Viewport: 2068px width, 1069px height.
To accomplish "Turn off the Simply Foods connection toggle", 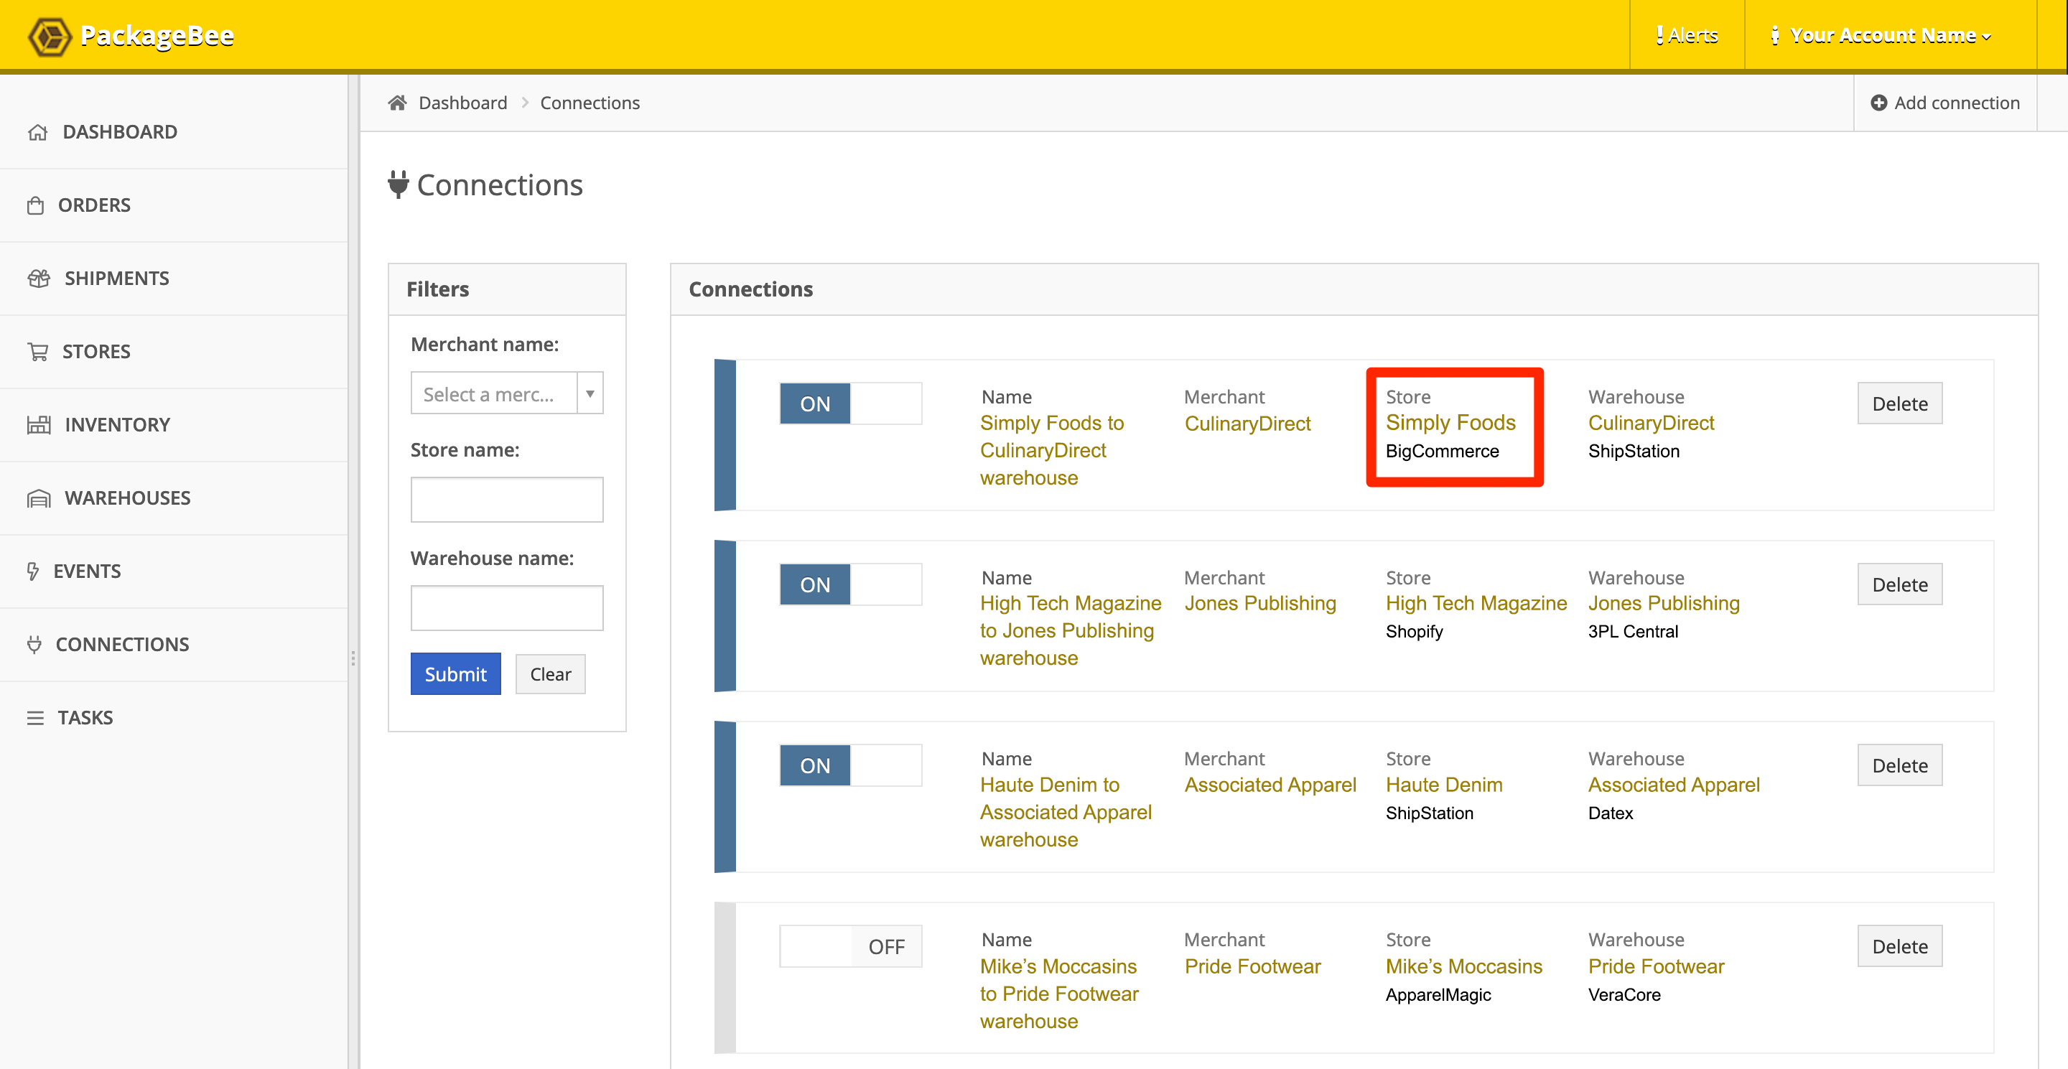I will (850, 403).
